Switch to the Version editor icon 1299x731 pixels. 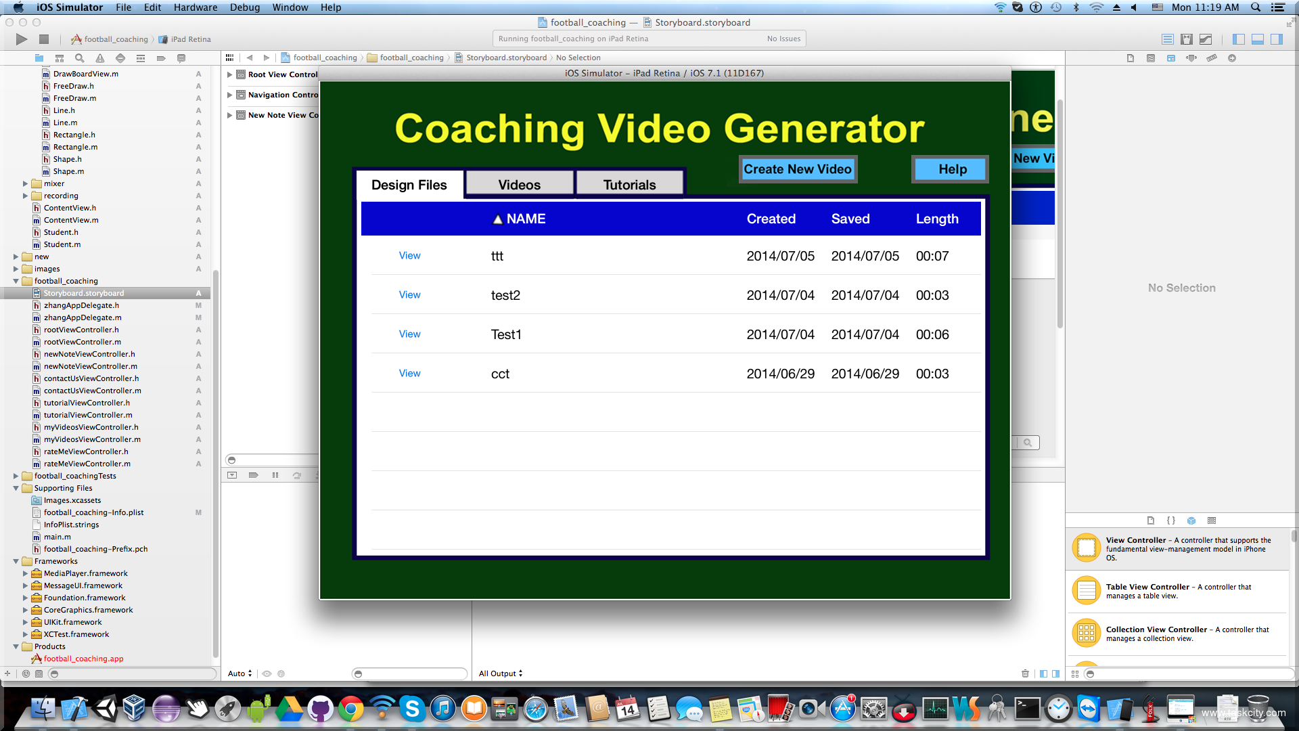click(1206, 39)
